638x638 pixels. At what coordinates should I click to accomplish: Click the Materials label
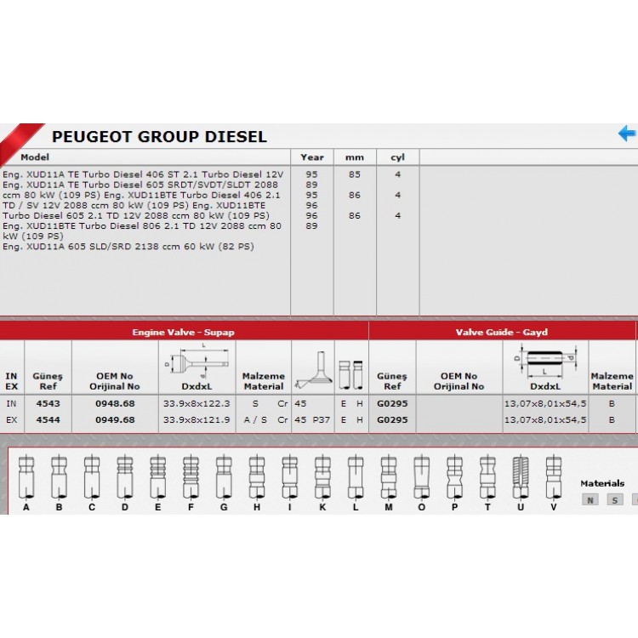[x=602, y=483]
